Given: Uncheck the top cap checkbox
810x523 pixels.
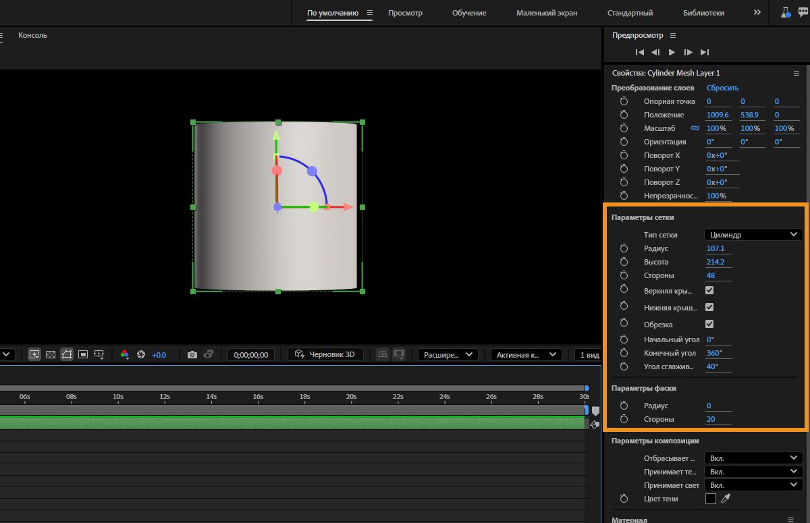Looking at the screenshot, I should pyautogui.click(x=709, y=290).
